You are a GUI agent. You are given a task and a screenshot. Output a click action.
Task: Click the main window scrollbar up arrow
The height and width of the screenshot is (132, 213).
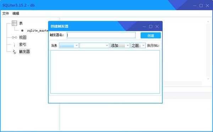click(208, 22)
